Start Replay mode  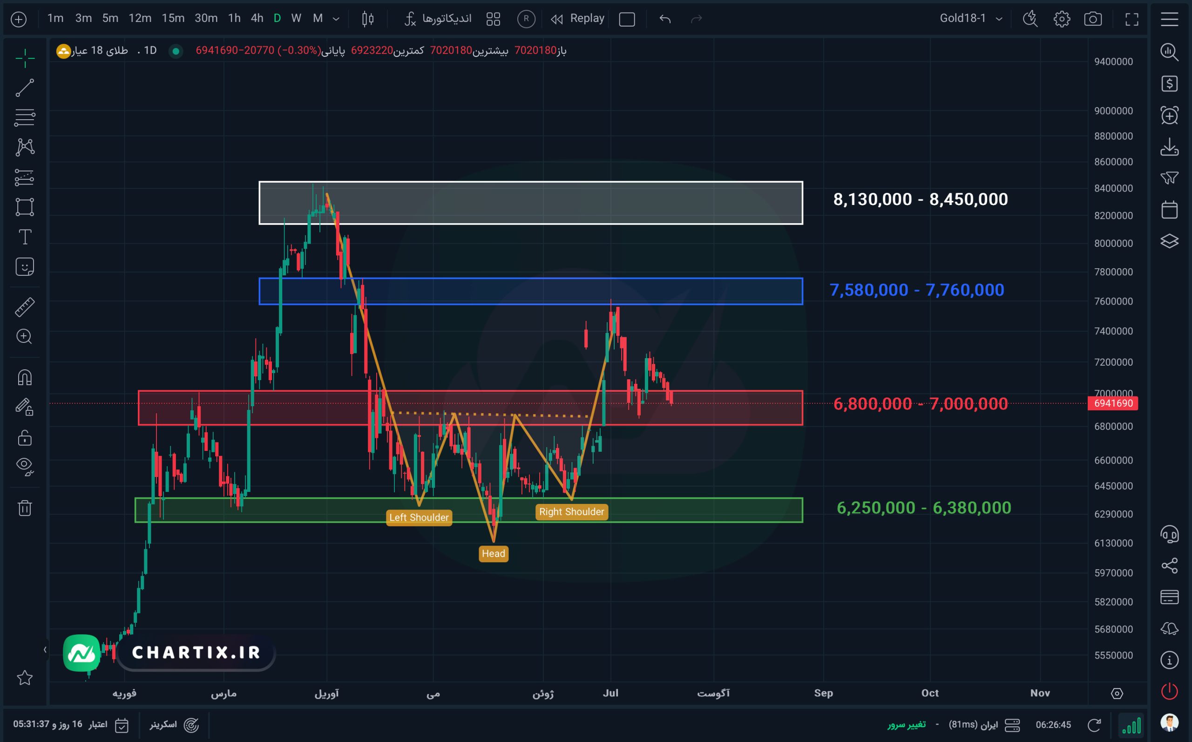coord(578,19)
